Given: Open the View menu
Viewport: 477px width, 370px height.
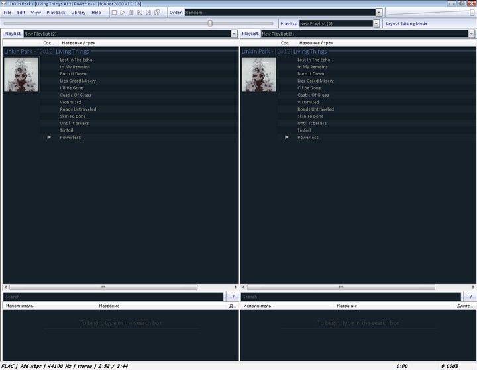Looking at the screenshot, I should point(36,13).
